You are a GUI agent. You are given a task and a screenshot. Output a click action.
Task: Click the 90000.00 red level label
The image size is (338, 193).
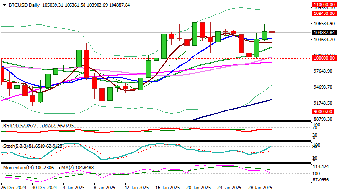[x=323, y=112]
